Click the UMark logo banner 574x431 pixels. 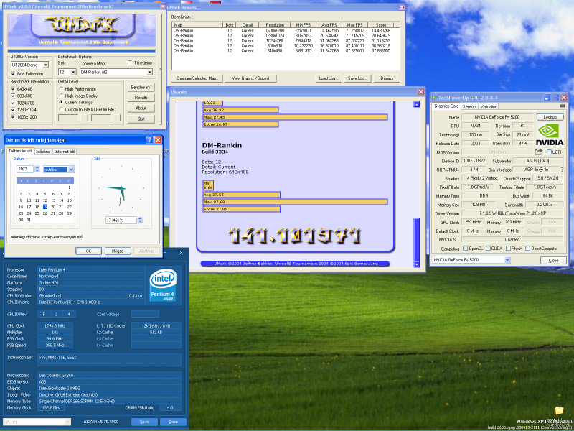point(82,30)
